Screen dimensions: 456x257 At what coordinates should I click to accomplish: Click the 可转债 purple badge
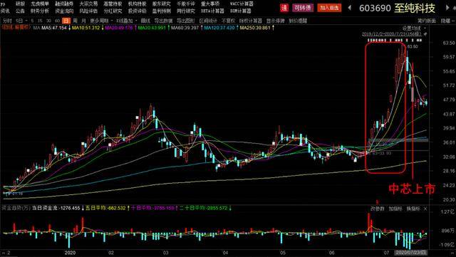pyautogui.click(x=303, y=8)
